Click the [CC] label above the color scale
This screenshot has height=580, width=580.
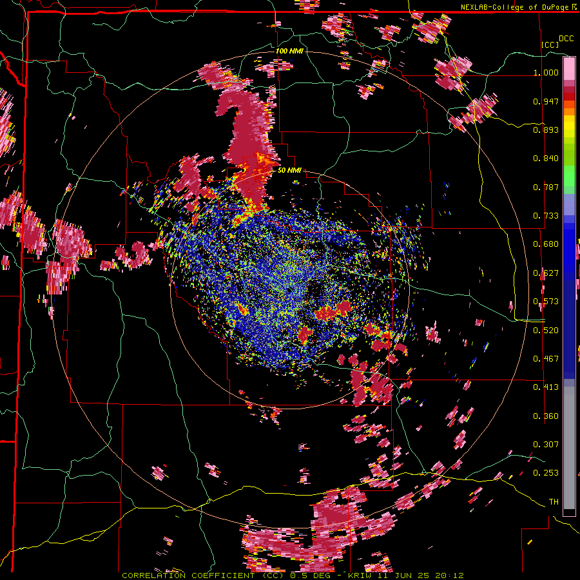click(x=550, y=44)
